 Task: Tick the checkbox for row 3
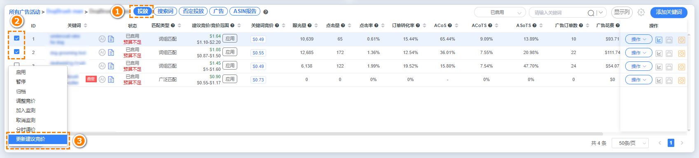[17, 65]
